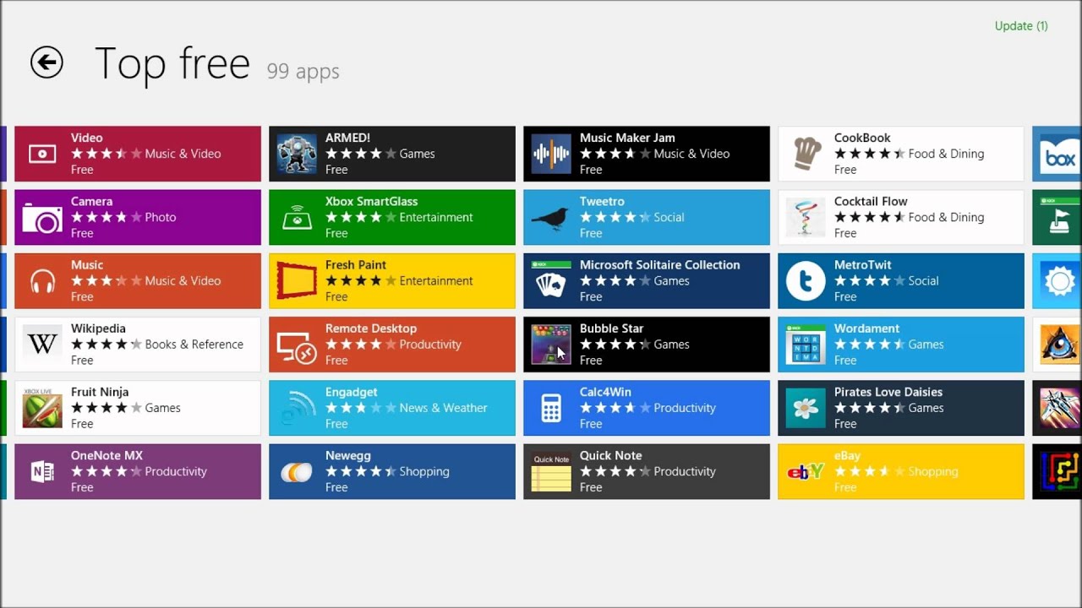Click the Tweetro bird icon
Screen dimensions: 1082x608
coord(550,219)
